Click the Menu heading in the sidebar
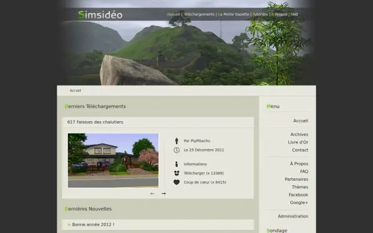 pos(273,106)
